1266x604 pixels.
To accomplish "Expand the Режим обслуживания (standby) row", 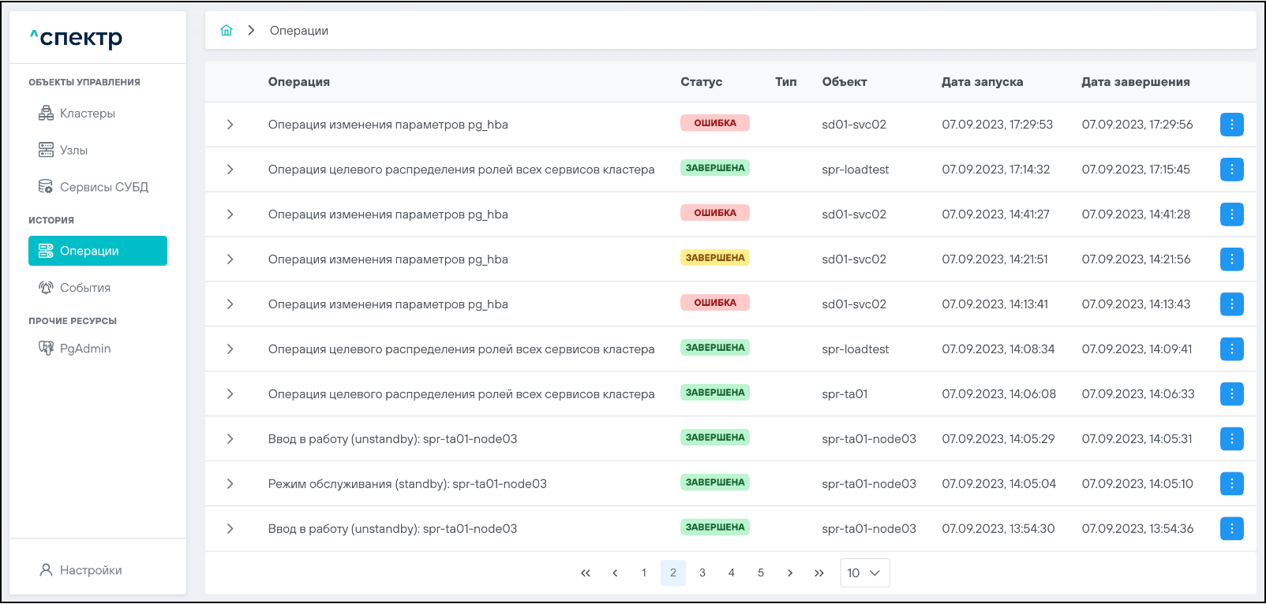I will [230, 484].
